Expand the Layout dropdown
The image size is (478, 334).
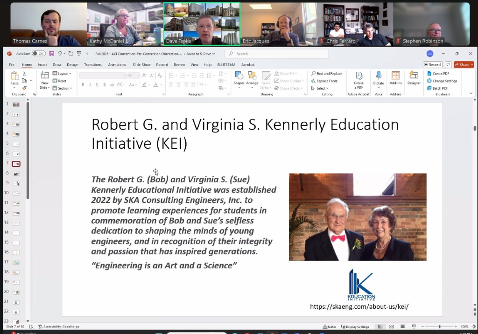pyautogui.click(x=63, y=74)
